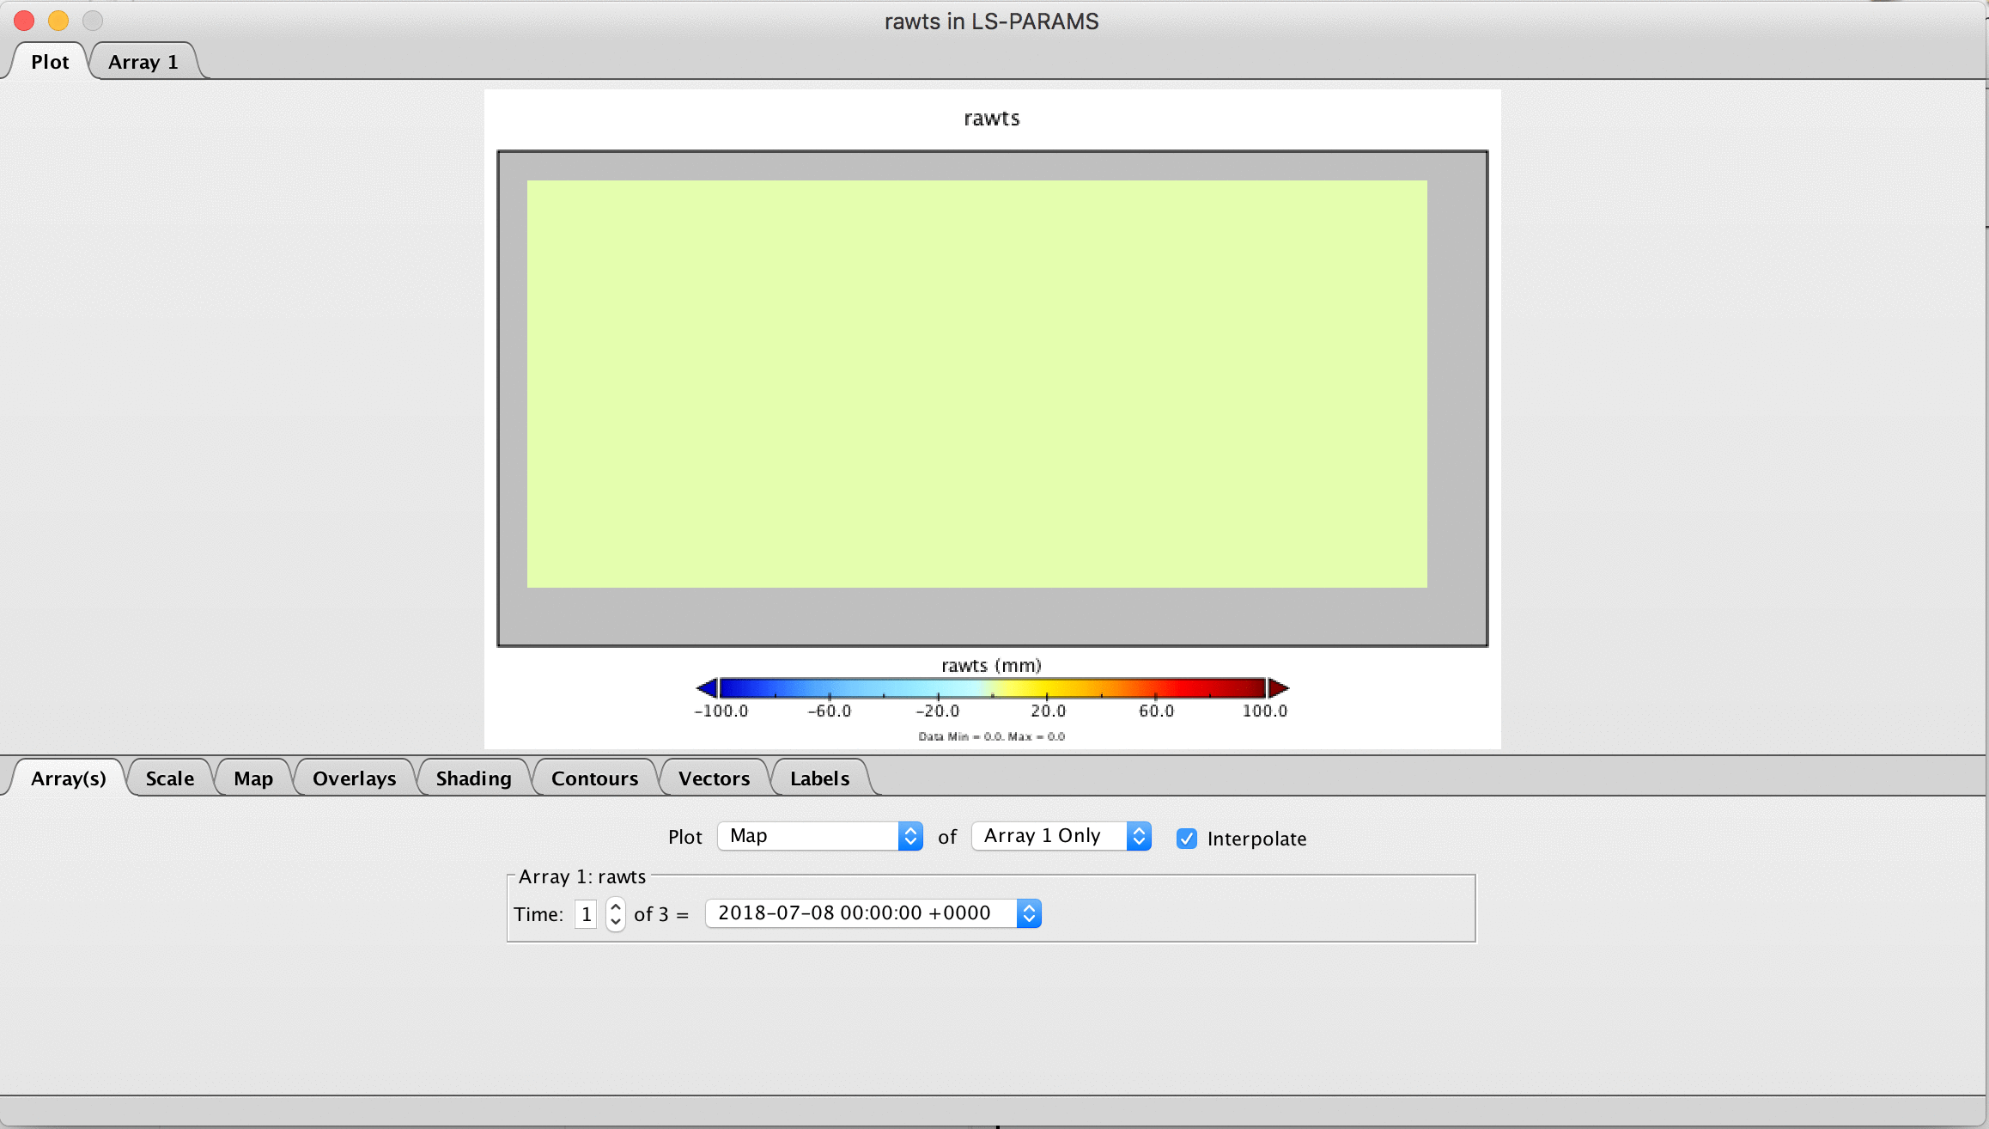Screen dimensions: 1989x1129
Task: Switch to the Contours tab
Action: tap(593, 778)
